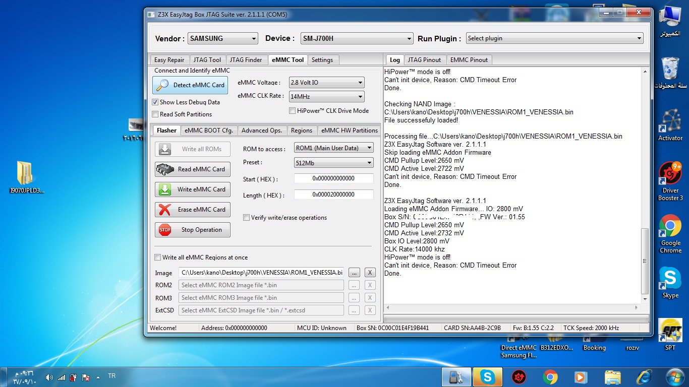
Task: Click the TCK Speed: 2000 kHz status entry
Action: click(x=591, y=328)
